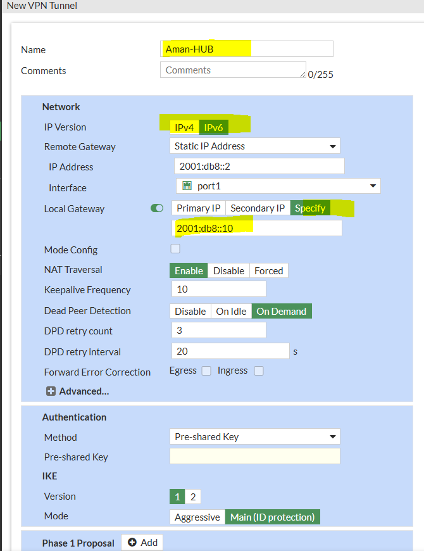This screenshot has height=551, width=424.
Task: Click the Authentication section heading
Action: pyautogui.click(x=74, y=417)
